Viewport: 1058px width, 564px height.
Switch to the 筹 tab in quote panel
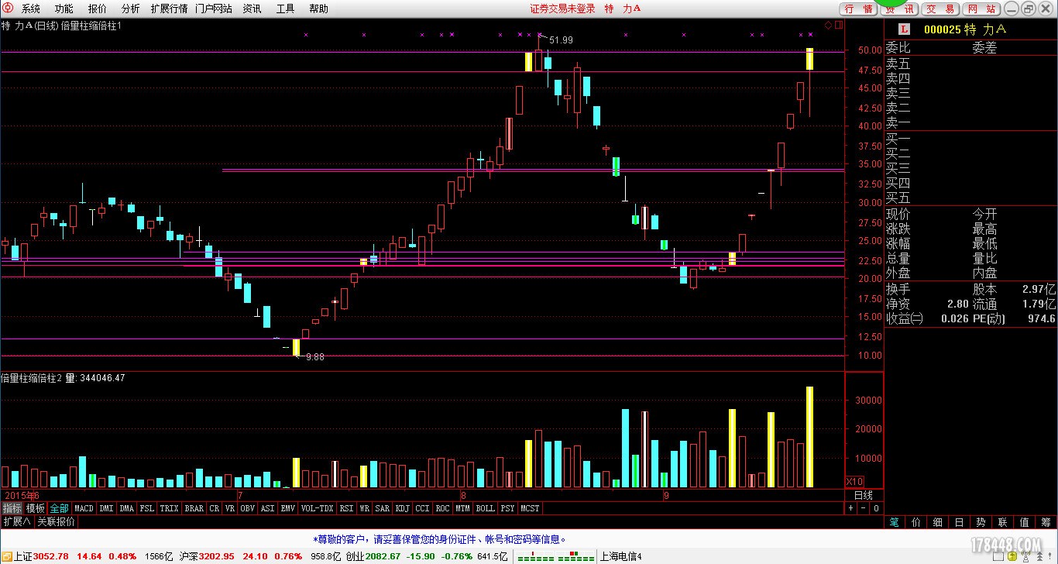point(1046,522)
